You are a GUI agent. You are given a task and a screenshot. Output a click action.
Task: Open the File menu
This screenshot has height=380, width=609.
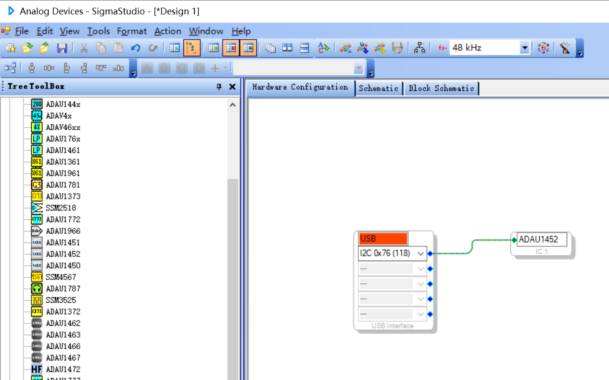pos(22,31)
